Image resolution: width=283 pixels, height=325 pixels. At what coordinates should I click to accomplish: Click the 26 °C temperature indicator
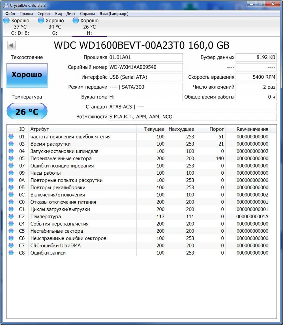(27, 111)
